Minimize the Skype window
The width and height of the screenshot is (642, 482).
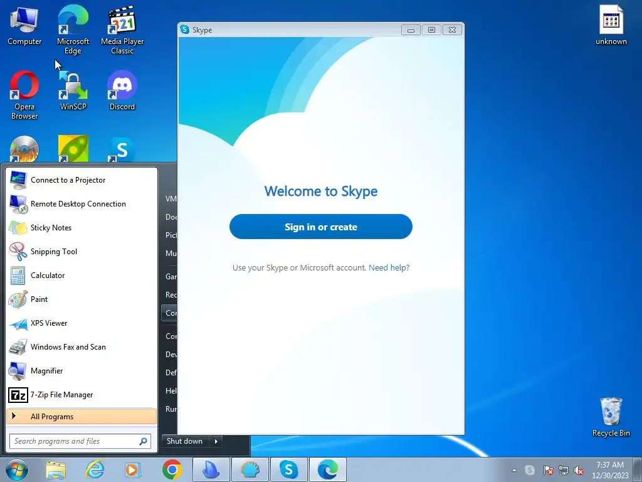tap(411, 30)
